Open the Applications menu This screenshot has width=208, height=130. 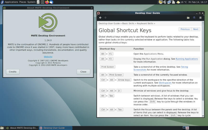[11, 2]
